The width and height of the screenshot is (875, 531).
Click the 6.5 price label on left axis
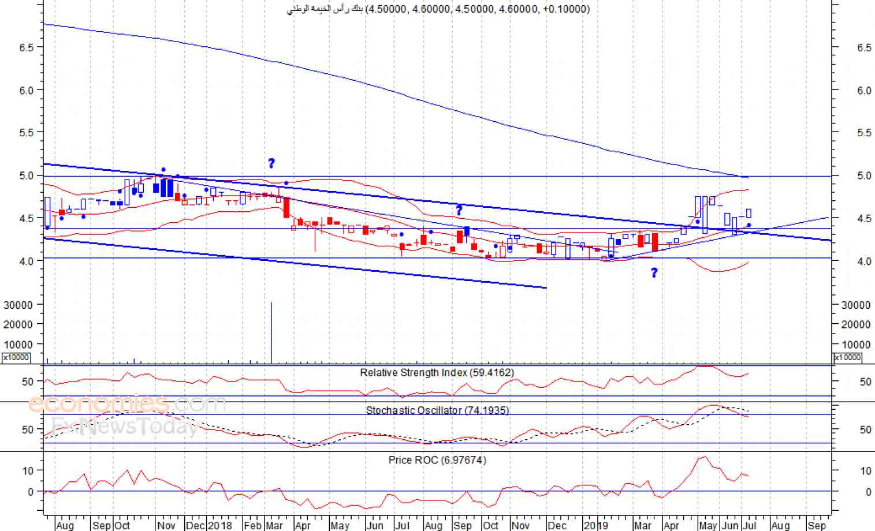[x=27, y=47]
